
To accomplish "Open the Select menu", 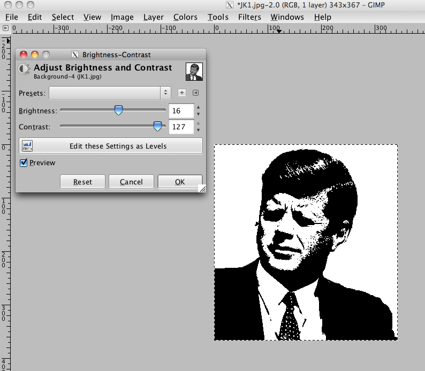I will 63,17.
